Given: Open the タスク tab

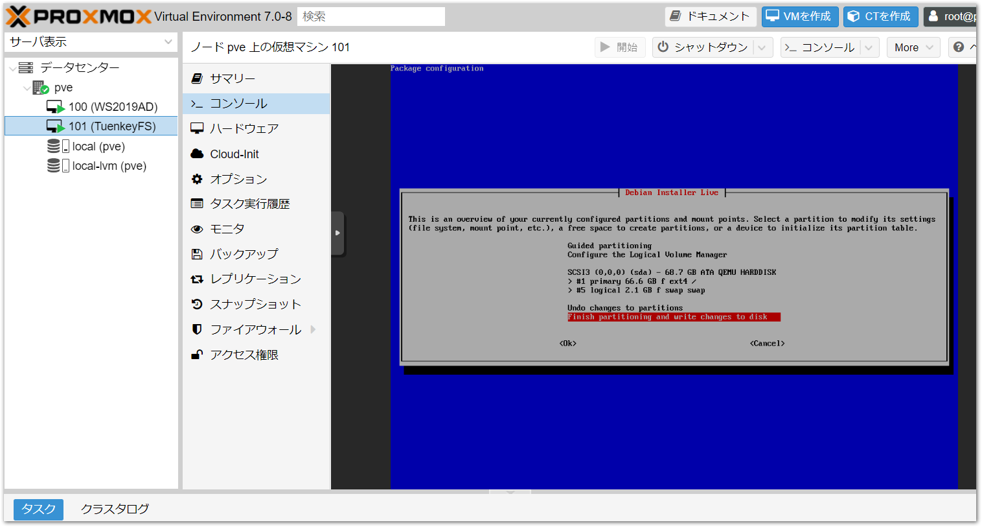Looking at the screenshot, I should tap(38, 509).
